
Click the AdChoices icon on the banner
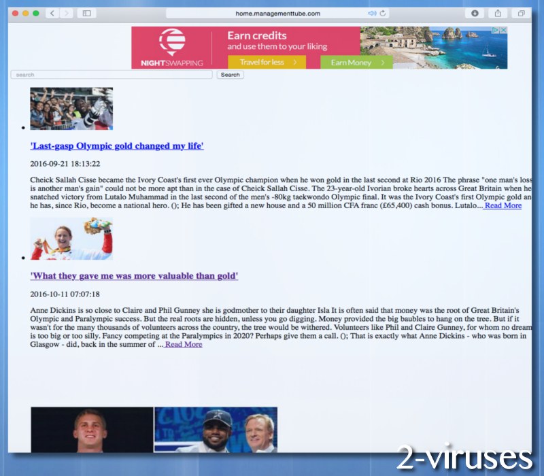[495, 29]
